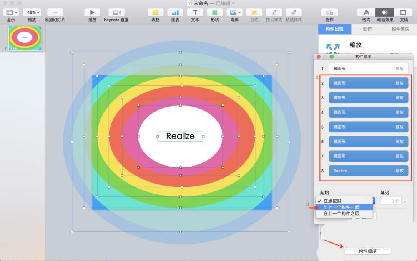
Task: Add a text box with 文本 icon
Action: tap(195, 12)
